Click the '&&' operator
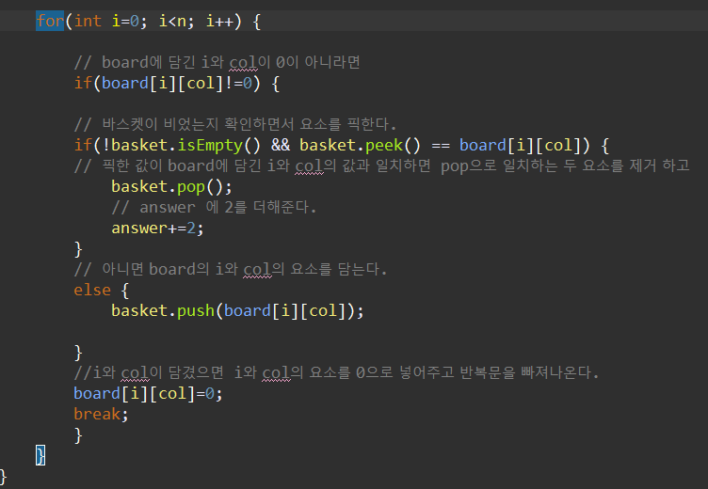This screenshot has height=489, width=708. pyautogui.click(x=281, y=145)
